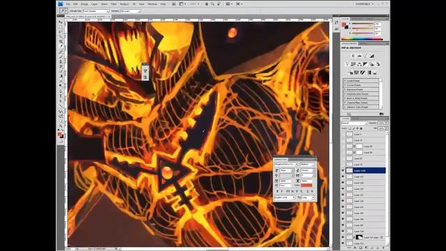
Task: Hide the layer with black mask thumbnail
Action: click(343, 237)
